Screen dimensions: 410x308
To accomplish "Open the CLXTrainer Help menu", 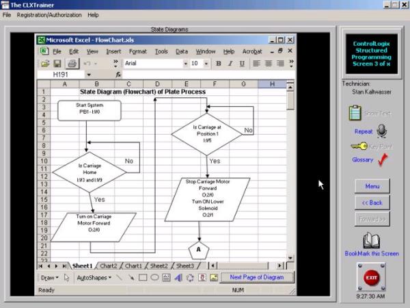I will (x=93, y=15).
